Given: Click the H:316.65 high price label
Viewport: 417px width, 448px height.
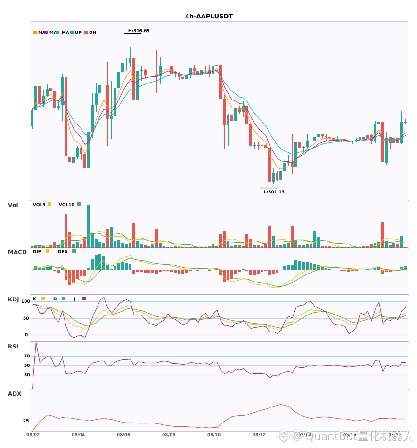Looking at the screenshot, I should pos(139,31).
